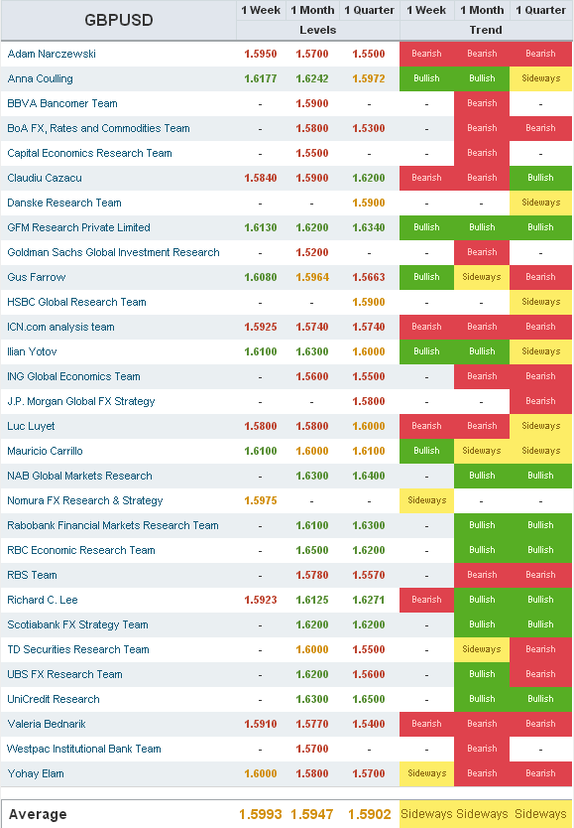Open RBC Economic Research Team link
This screenshot has width=574, height=828.
coord(81,550)
